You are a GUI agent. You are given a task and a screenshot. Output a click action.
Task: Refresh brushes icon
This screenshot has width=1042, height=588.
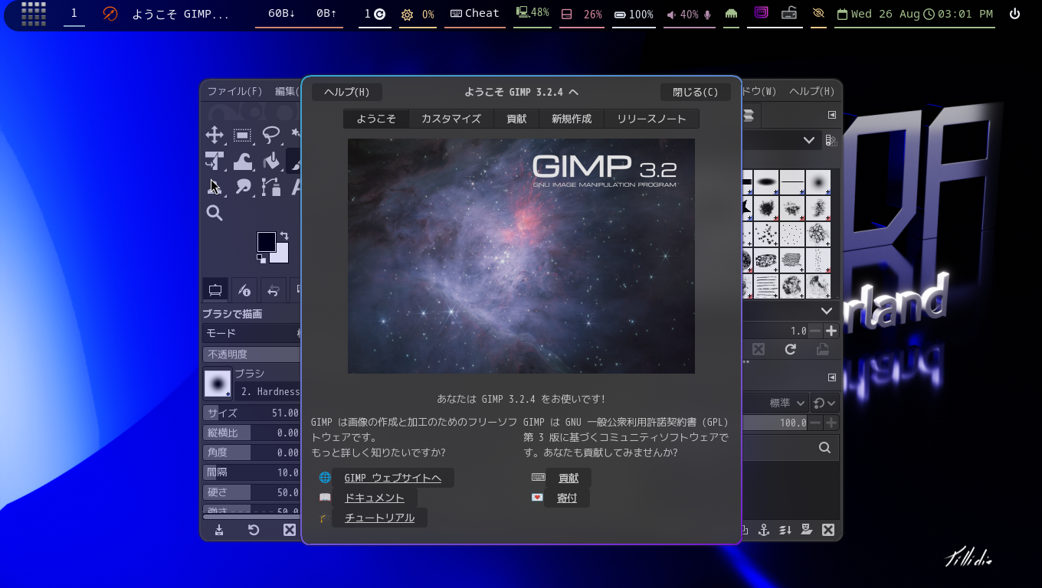(791, 349)
